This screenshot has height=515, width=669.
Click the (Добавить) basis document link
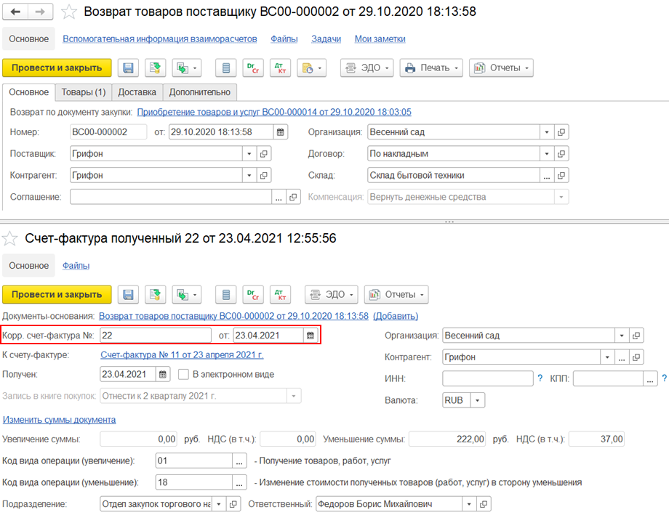point(396,316)
